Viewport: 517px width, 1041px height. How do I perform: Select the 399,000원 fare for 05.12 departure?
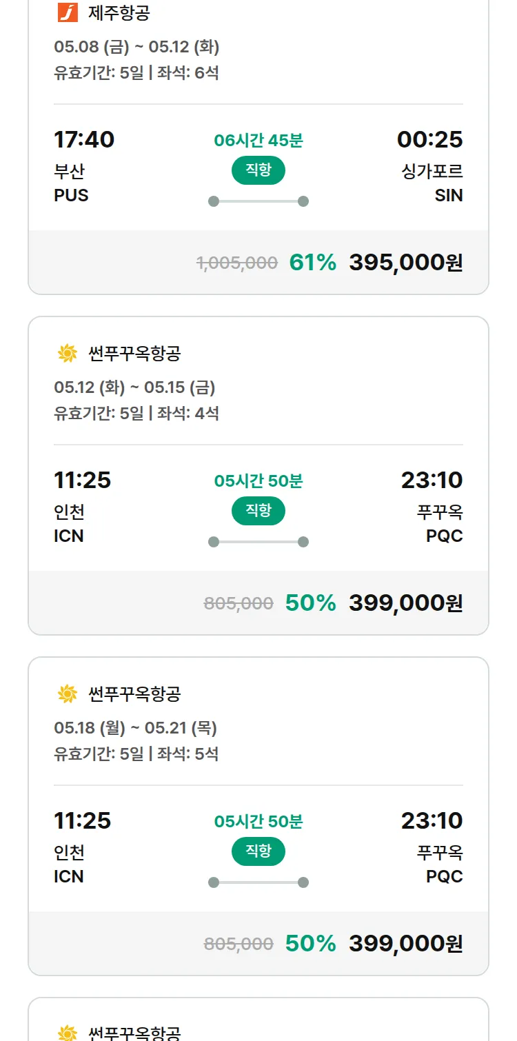click(x=405, y=603)
